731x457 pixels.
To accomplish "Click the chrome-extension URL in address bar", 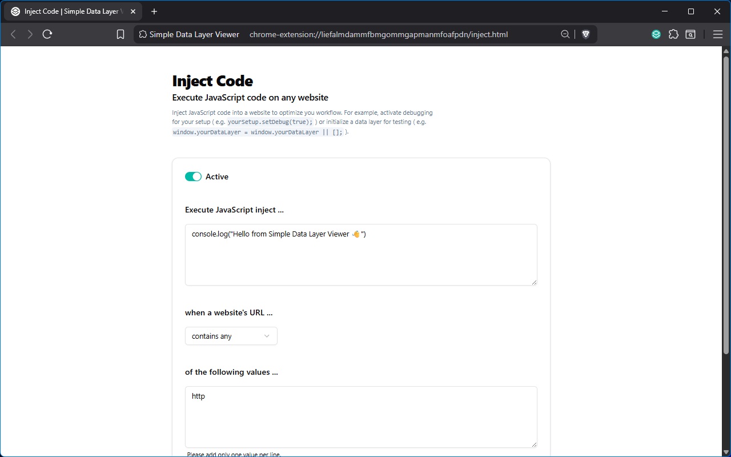I will [x=378, y=34].
